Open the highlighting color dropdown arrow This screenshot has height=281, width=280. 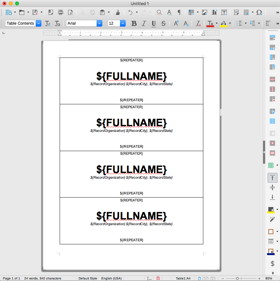tap(230, 23)
